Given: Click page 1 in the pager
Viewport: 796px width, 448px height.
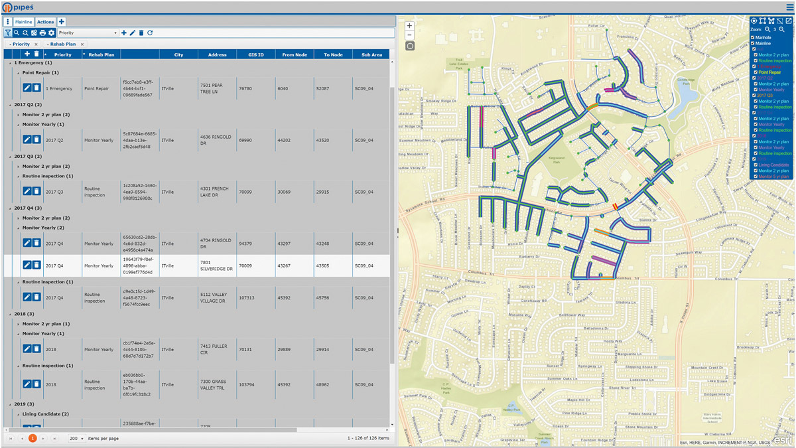Looking at the screenshot, I should tap(33, 439).
